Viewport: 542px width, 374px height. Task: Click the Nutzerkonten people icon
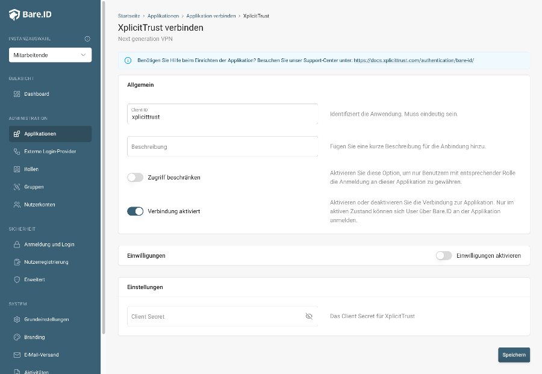pyautogui.click(x=17, y=205)
